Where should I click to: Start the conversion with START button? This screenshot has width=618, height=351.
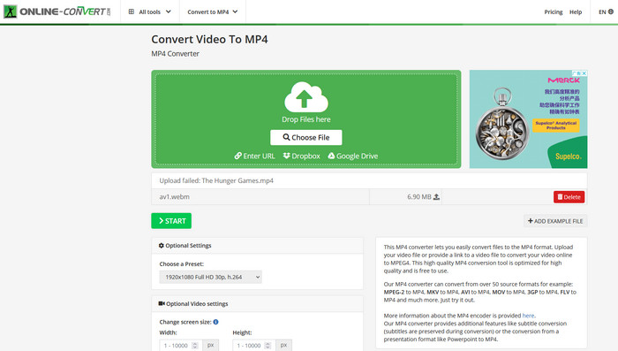coord(171,221)
